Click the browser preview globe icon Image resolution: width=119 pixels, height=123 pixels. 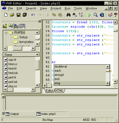click(x=102, y=15)
